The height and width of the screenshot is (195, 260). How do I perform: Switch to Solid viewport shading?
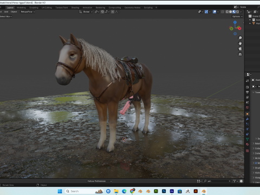pyautogui.click(x=231, y=12)
